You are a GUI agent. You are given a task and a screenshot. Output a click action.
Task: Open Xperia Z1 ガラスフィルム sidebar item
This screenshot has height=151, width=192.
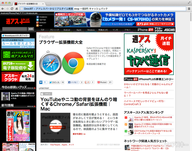18,96
